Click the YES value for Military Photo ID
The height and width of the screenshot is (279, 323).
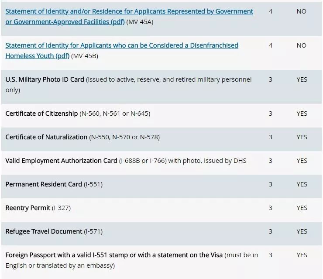[x=302, y=79]
